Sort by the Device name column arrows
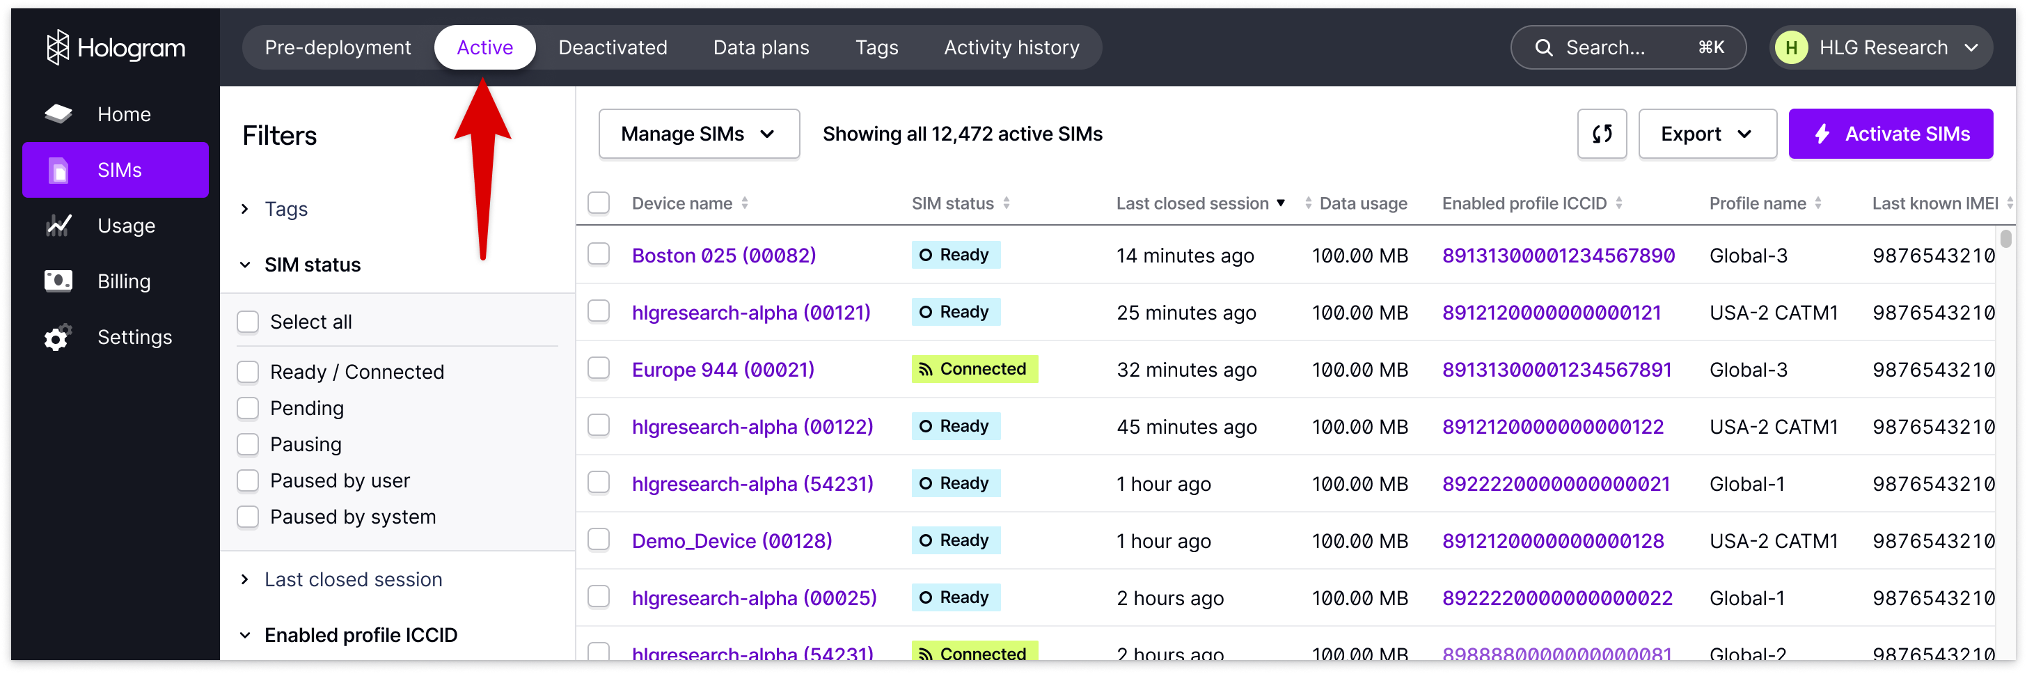This screenshot has width=2027, height=674. (744, 203)
